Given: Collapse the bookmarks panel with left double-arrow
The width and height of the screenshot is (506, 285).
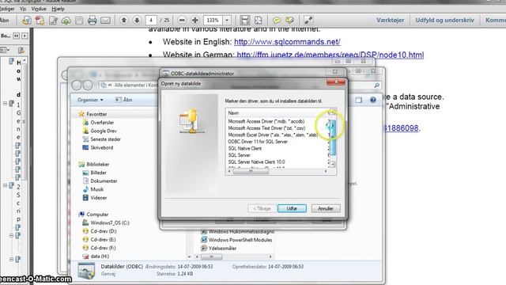Looking at the screenshot, I should point(16,36).
